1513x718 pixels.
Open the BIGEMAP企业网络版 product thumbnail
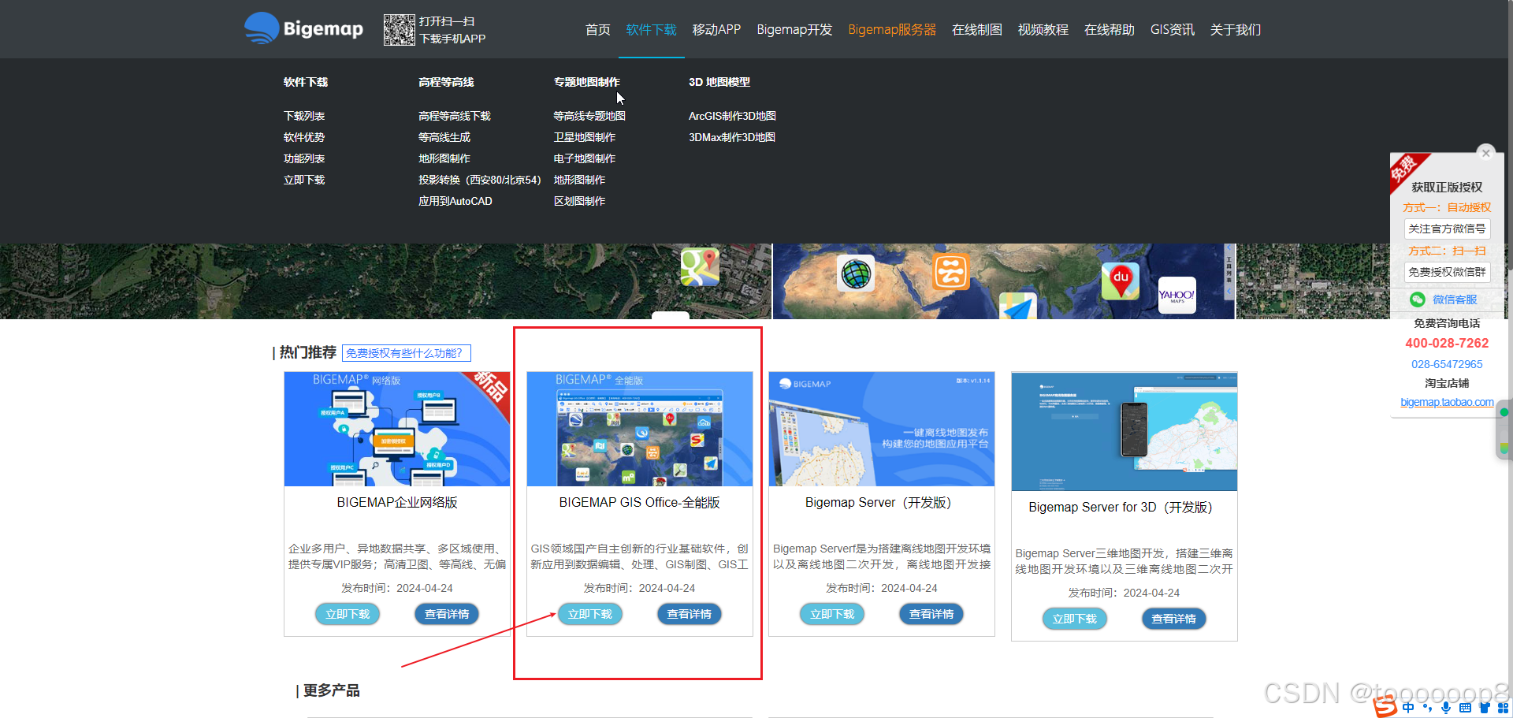(397, 429)
